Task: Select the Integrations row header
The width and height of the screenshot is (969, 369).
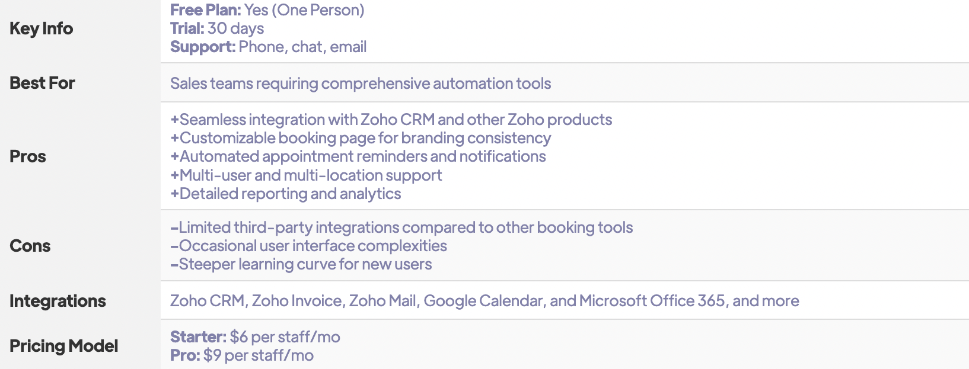Action: point(58,301)
